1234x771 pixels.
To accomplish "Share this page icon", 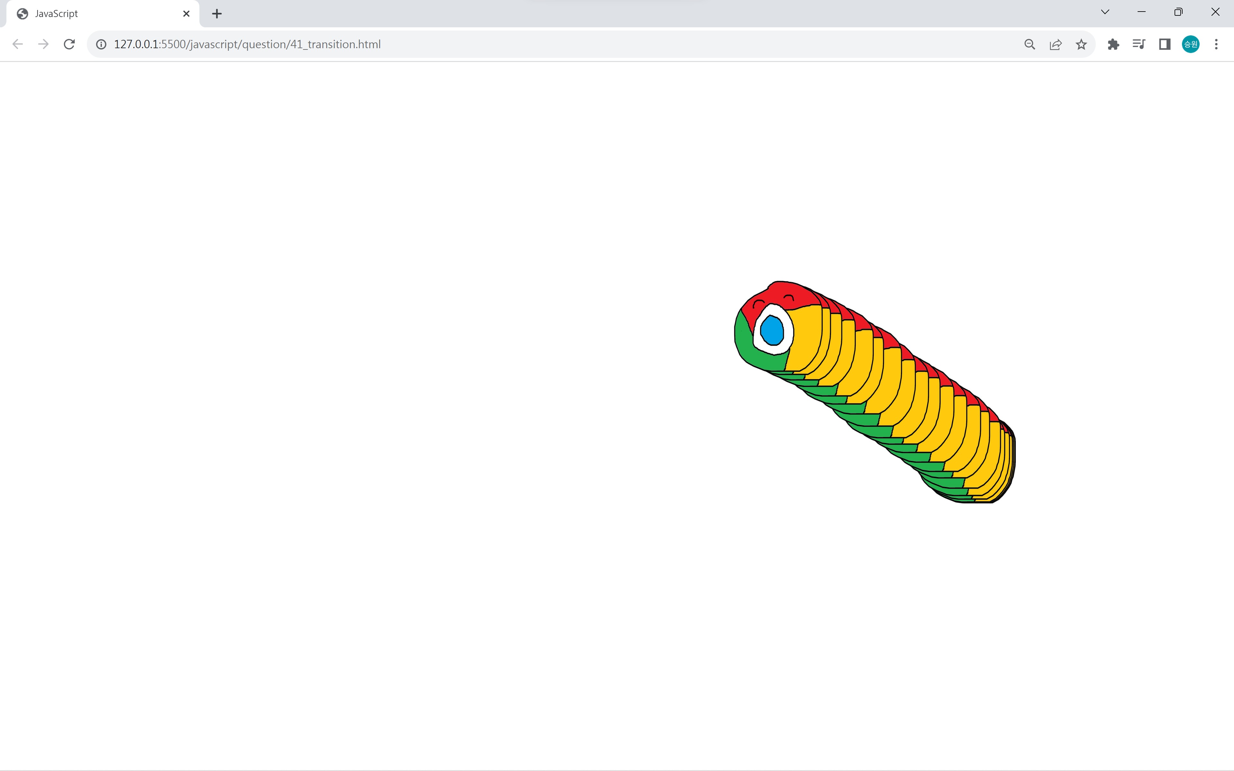I will click(x=1056, y=44).
